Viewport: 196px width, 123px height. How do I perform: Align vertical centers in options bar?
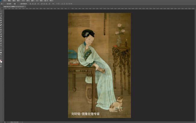tap(44, 4)
